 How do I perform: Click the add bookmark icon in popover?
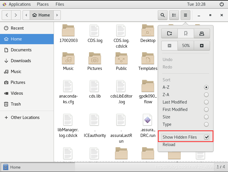202,33
